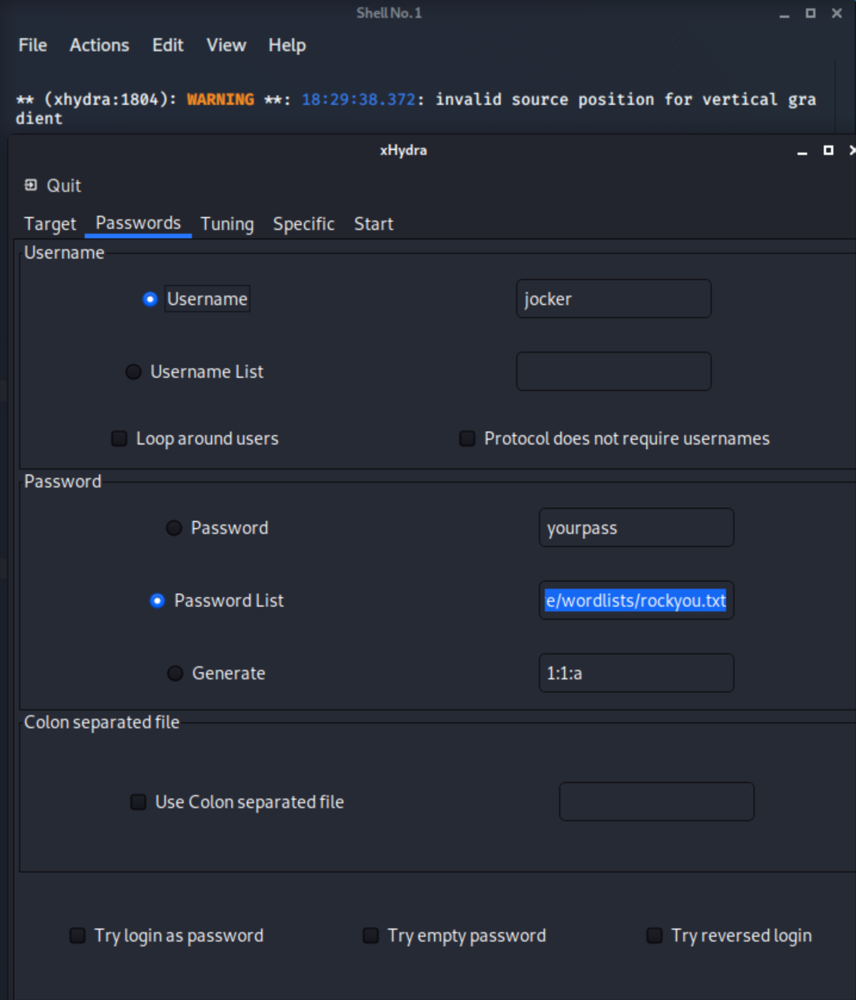Click the Quit icon in xHydra

tap(30, 185)
